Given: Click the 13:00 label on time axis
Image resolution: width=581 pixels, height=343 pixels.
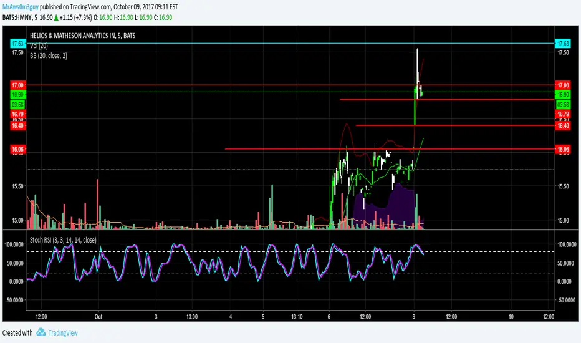Looking at the screenshot, I should tap(192, 317).
